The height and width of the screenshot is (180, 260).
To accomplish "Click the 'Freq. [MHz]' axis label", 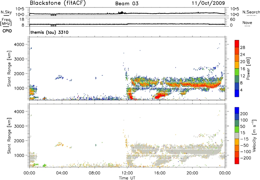I will coord(6,22).
